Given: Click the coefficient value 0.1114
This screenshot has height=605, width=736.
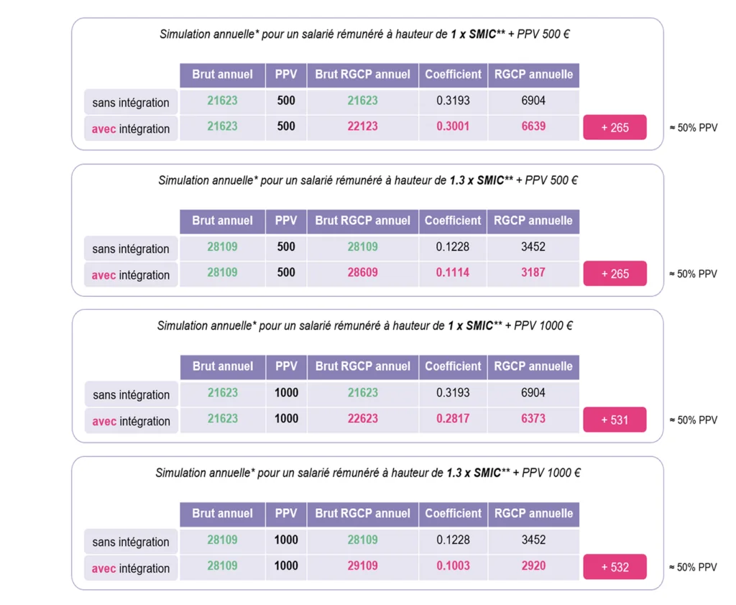Looking at the screenshot, I should 453,273.
